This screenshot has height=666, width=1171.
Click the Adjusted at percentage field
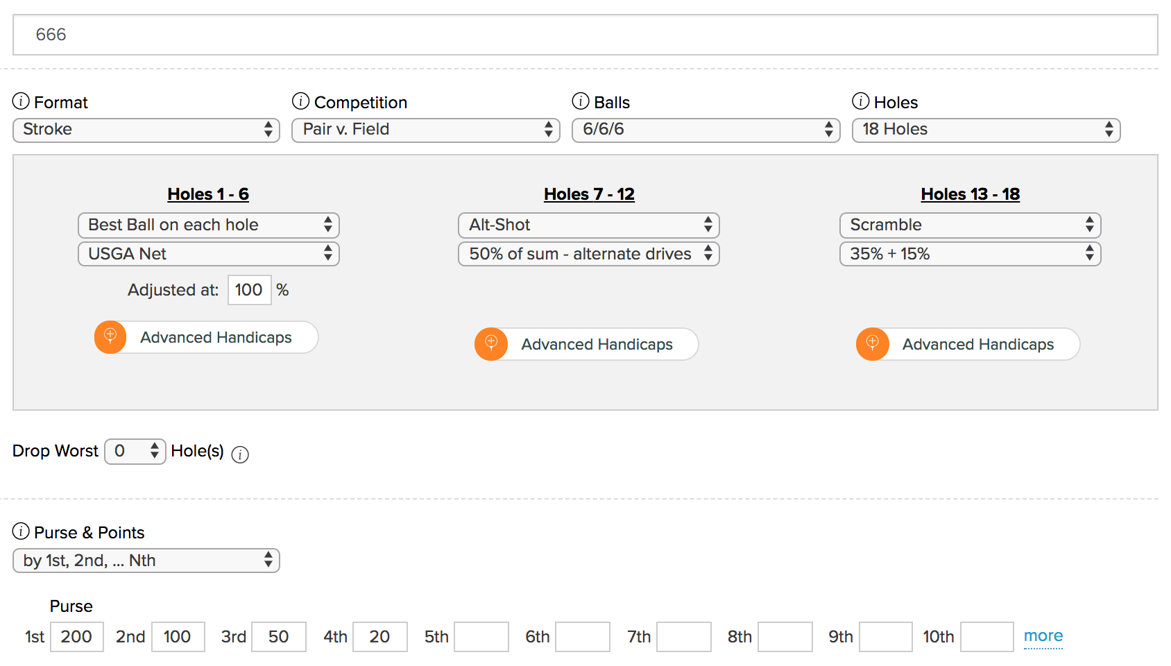tap(249, 290)
